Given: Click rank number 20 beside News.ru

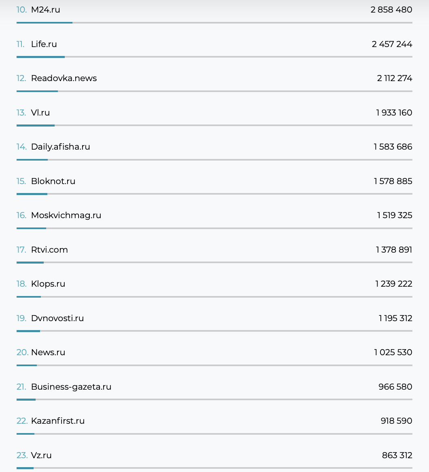Looking at the screenshot, I should (22, 352).
